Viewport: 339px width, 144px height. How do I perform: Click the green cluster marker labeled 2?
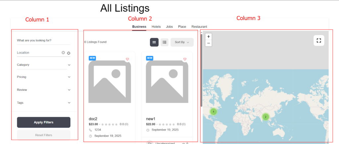pos(266,117)
